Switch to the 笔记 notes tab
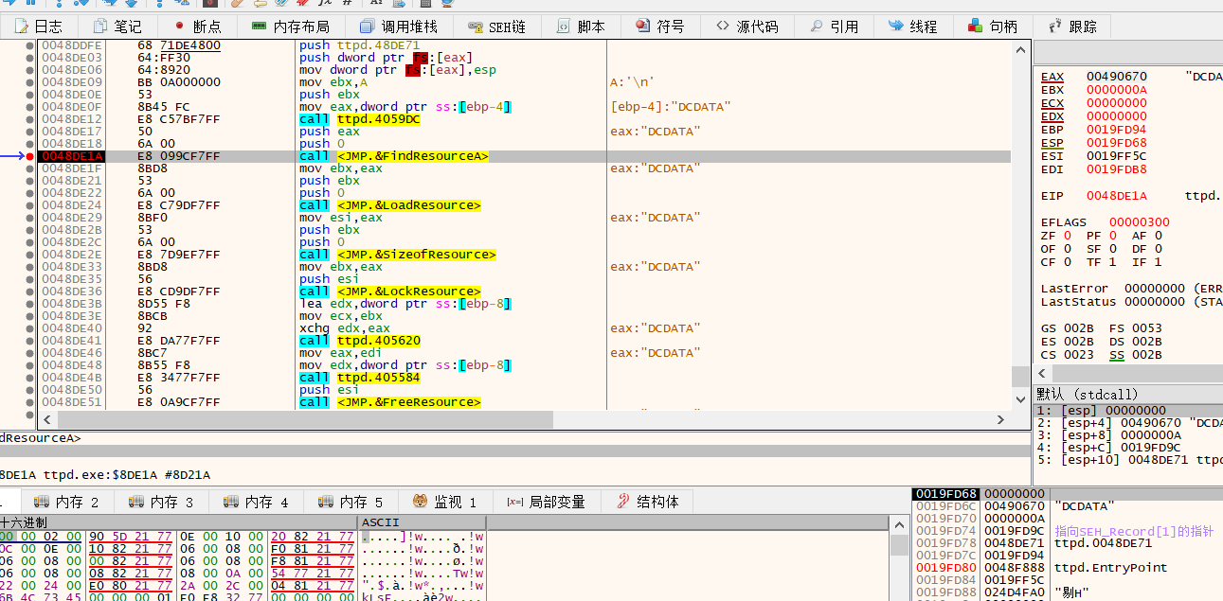Viewport: 1223px width, 601px height. pyautogui.click(x=117, y=27)
